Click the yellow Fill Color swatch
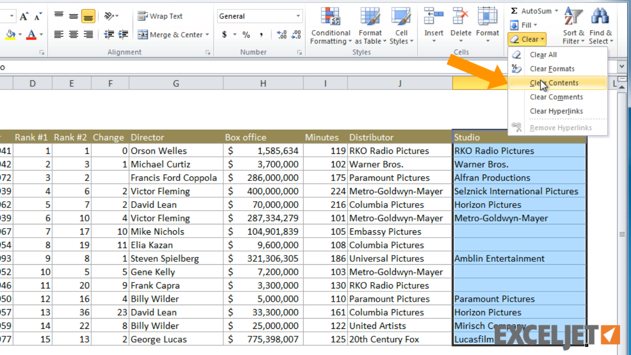This screenshot has width=631, height=355. pyautogui.click(x=10, y=37)
